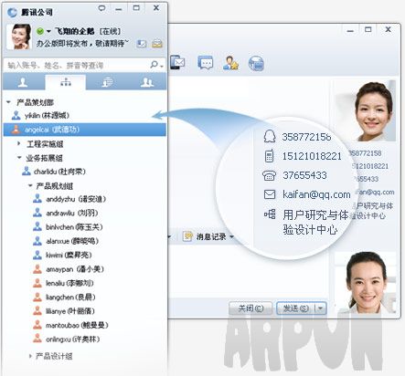
Task: Click the 消息记录 notepad icon
Action: (x=187, y=236)
